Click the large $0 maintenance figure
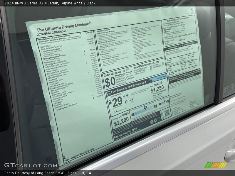The image size is (235, 176). tap(110, 82)
